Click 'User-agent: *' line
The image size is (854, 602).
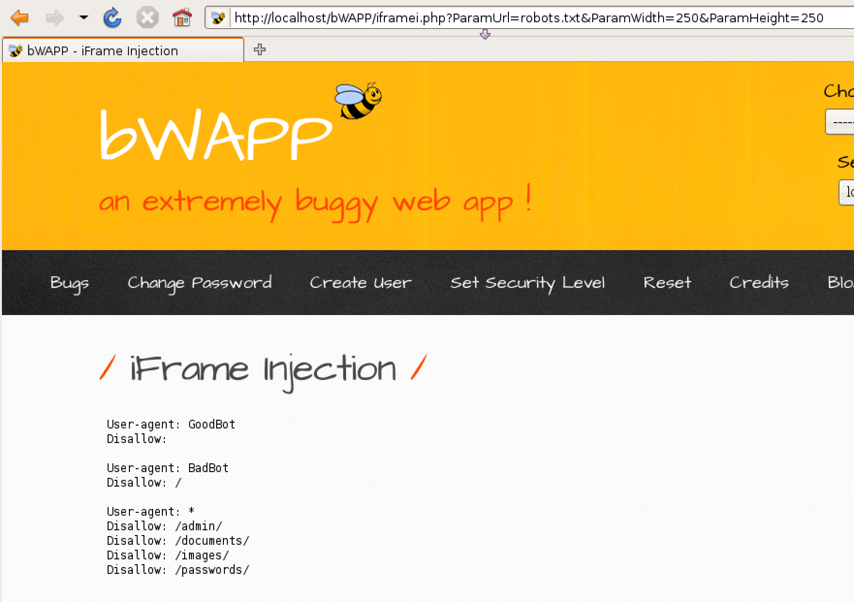(x=151, y=511)
